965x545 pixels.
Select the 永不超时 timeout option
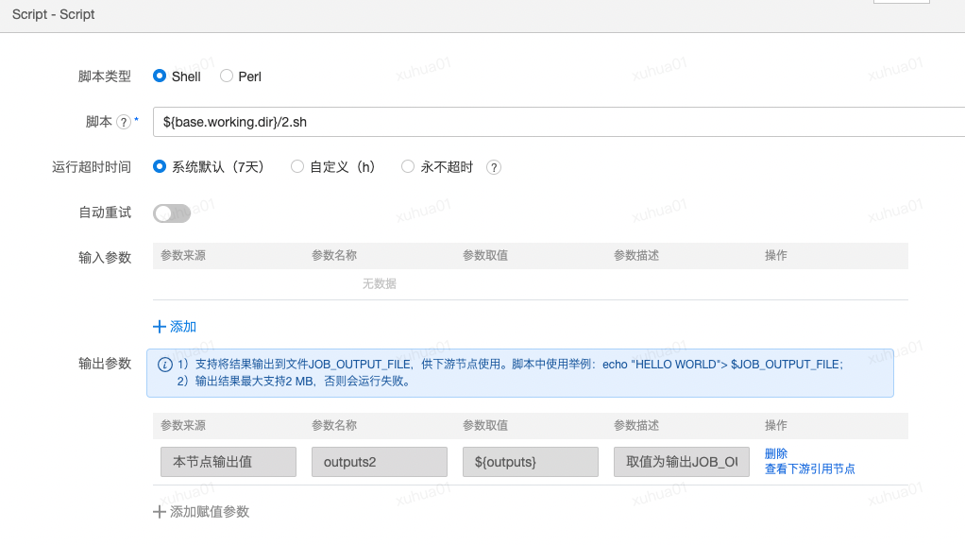(x=408, y=166)
